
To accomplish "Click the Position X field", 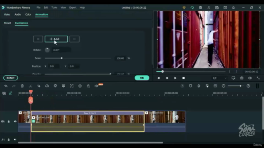I will pos(54,66).
